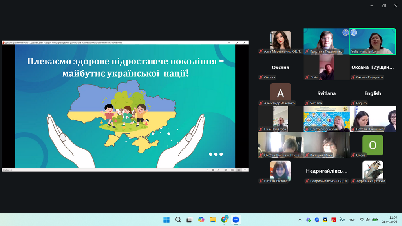Launch Copilot from the taskbar
The image size is (402, 226).
(201, 220)
